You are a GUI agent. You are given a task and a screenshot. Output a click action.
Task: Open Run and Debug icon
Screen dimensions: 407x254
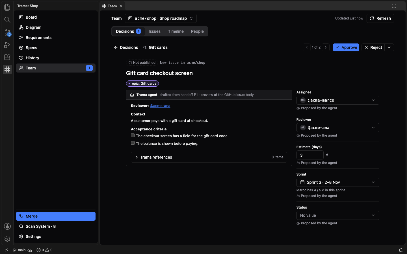tap(7, 45)
